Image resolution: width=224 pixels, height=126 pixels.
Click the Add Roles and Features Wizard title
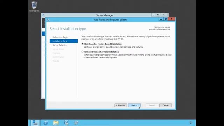111,20
